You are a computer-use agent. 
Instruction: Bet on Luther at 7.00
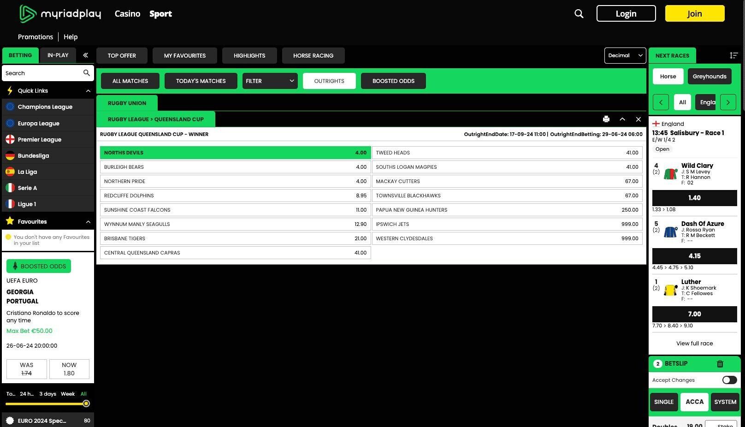click(694, 314)
